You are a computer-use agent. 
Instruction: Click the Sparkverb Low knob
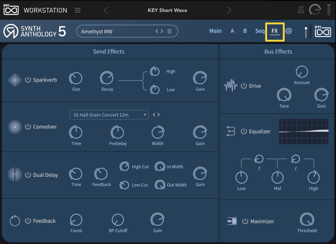(155, 90)
